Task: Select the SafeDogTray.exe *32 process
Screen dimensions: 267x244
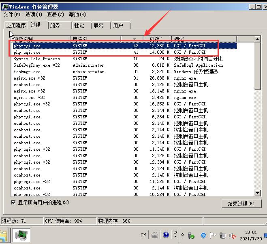Action: point(125,65)
